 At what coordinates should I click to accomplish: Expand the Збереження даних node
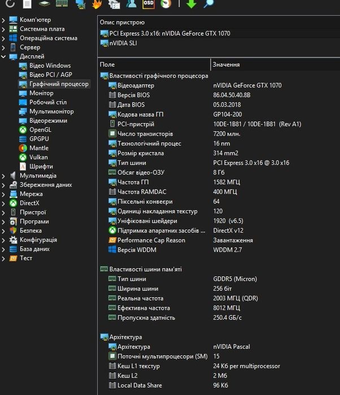(3, 185)
